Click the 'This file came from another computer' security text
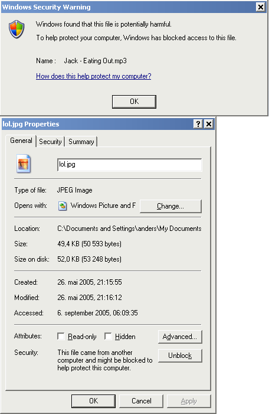The width and height of the screenshot is (269, 414). (105, 360)
